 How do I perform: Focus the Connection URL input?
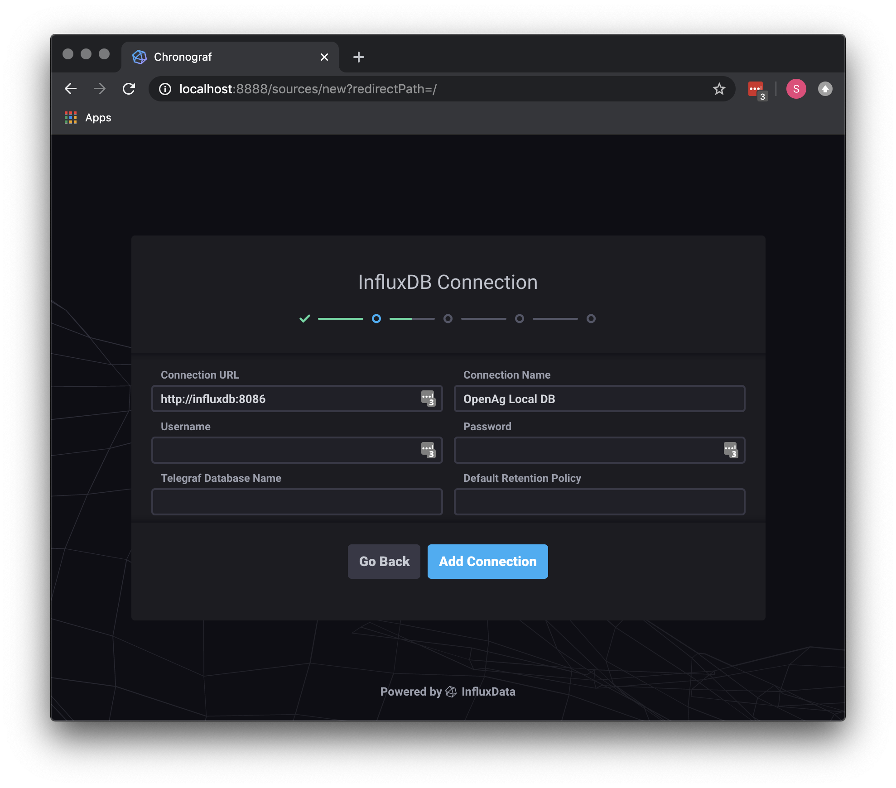(297, 399)
